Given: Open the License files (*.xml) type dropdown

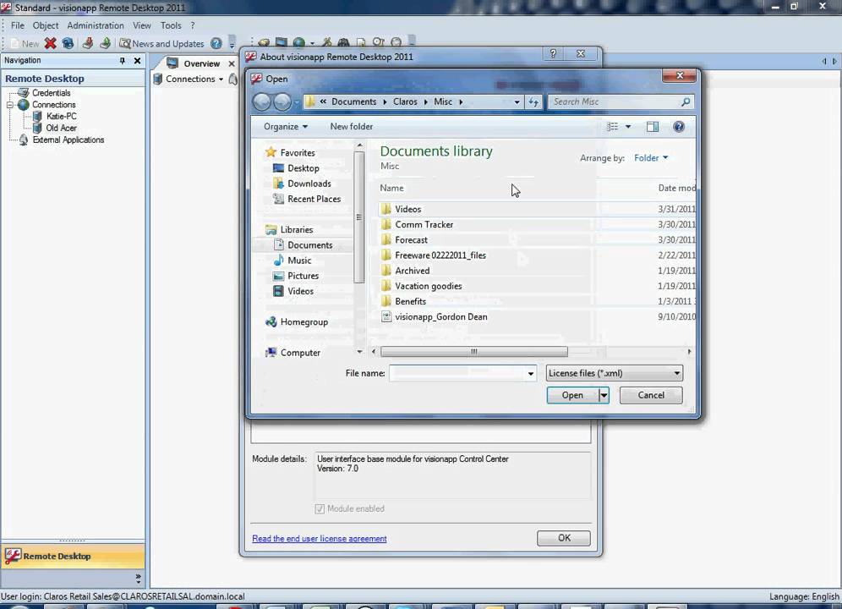Looking at the screenshot, I should pyautogui.click(x=614, y=373).
